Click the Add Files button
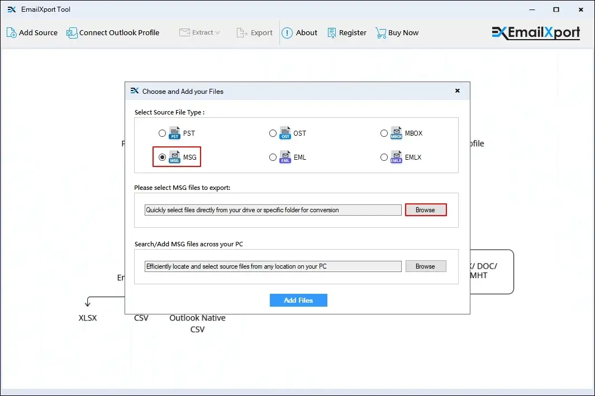Screen dimensions: 595x396 click(x=298, y=300)
